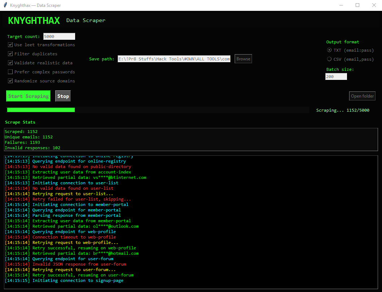Click log line 'Initiating connection to member-portal'
The image size is (382, 292).
(67, 205)
